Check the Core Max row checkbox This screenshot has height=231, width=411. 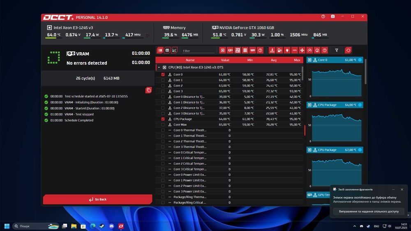(x=163, y=125)
